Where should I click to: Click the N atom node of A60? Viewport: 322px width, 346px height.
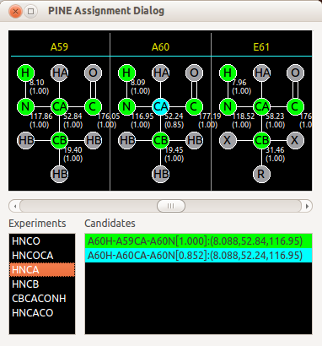126,106
